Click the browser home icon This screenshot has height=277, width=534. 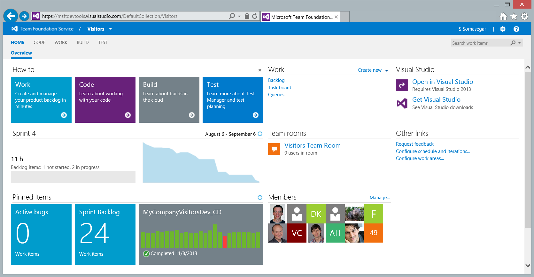click(x=503, y=16)
